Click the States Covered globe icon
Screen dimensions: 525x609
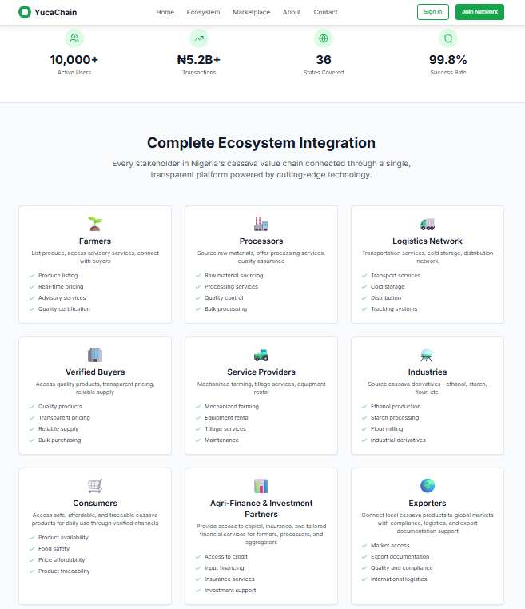tap(324, 38)
